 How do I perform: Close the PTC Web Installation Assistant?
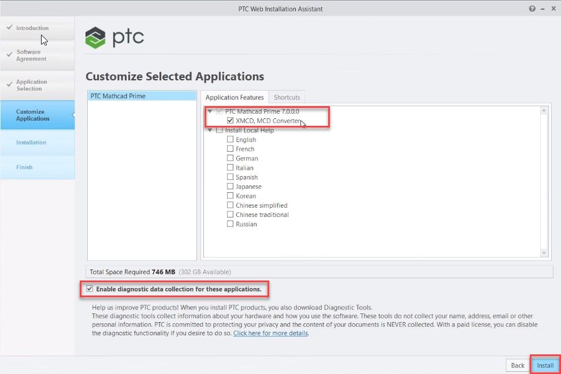(x=553, y=9)
